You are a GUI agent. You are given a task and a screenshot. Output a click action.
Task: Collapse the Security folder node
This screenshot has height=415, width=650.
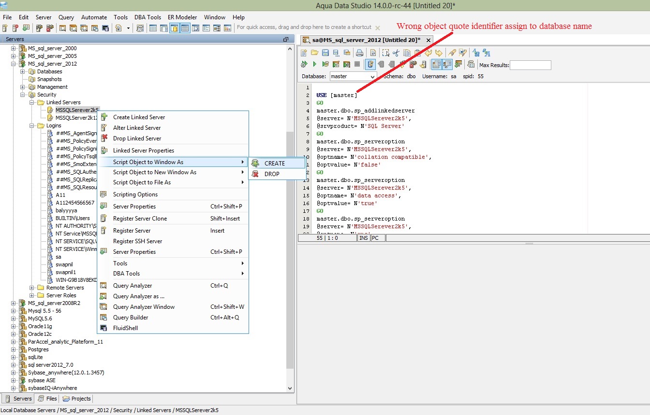(x=23, y=95)
